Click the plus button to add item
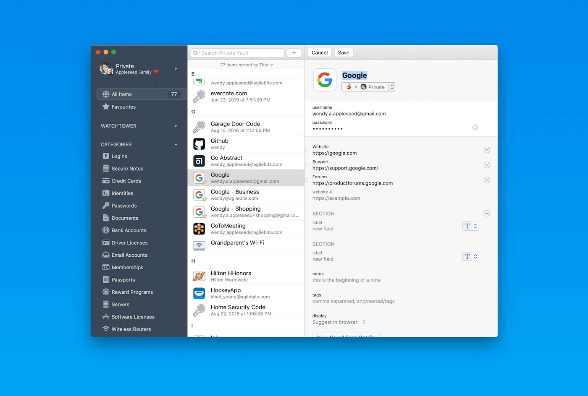Screen dimensions: 588x396 tap(294, 52)
